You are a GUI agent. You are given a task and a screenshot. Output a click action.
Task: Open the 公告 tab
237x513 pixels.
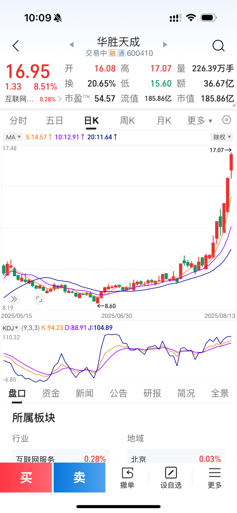pyautogui.click(x=118, y=393)
